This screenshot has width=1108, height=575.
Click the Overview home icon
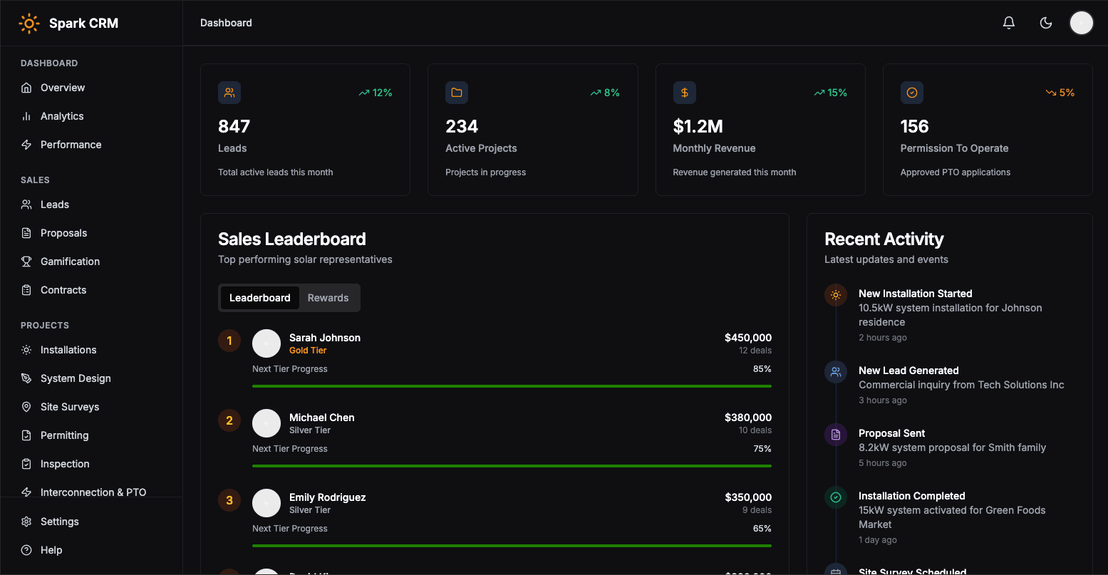[26, 88]
